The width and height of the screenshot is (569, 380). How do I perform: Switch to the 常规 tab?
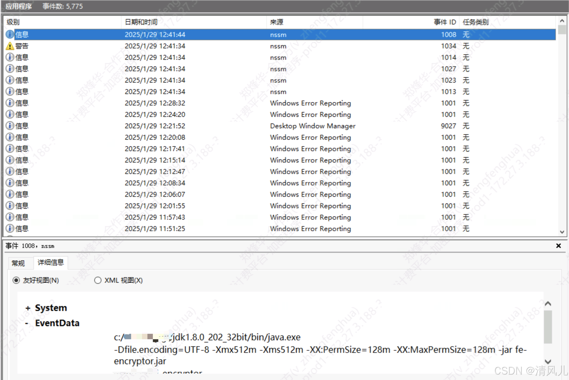click(18, 263)
